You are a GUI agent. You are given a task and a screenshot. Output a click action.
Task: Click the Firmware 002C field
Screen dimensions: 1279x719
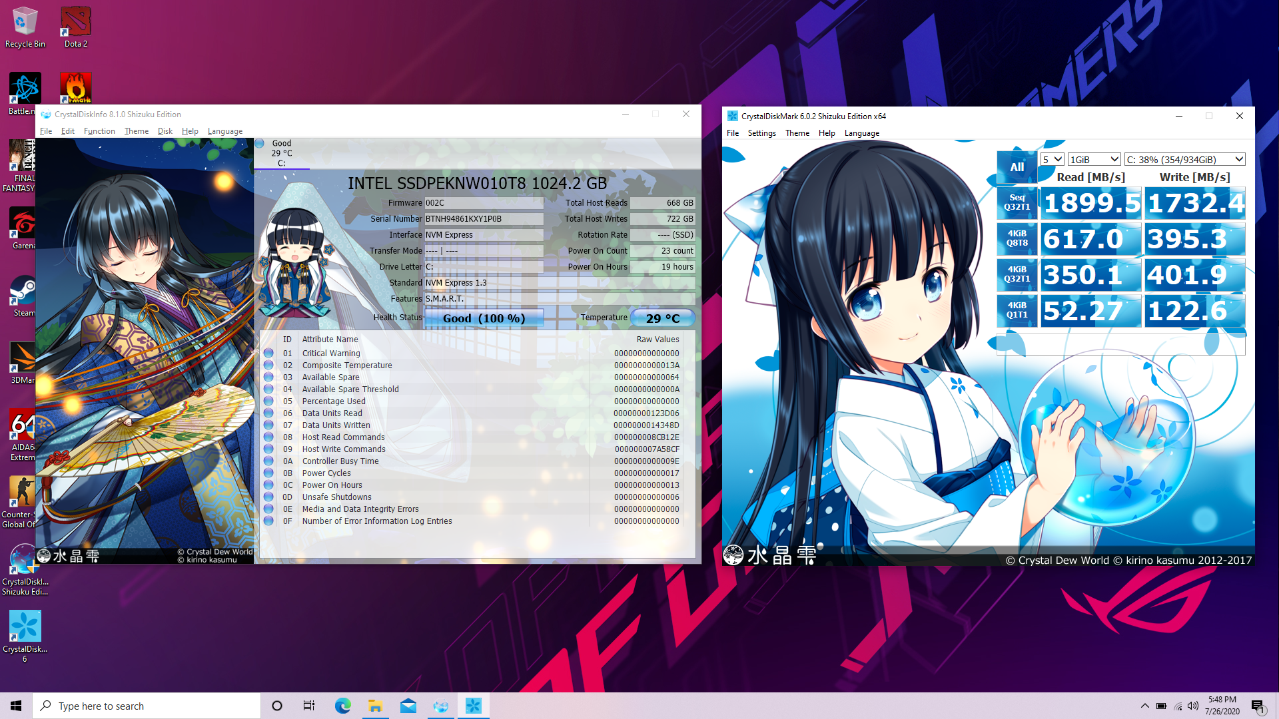(x=484, y=203)
